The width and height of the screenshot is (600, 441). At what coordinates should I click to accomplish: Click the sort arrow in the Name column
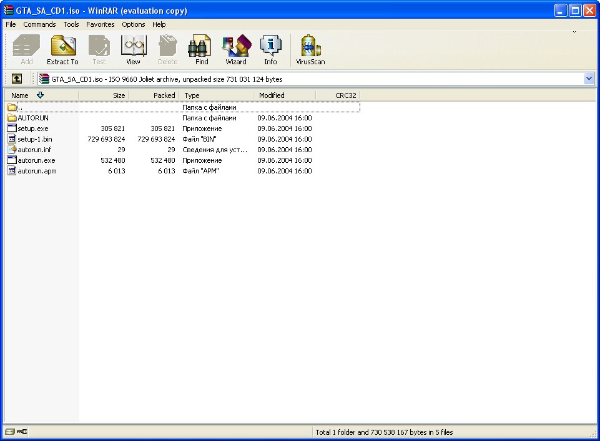point(40,95)
